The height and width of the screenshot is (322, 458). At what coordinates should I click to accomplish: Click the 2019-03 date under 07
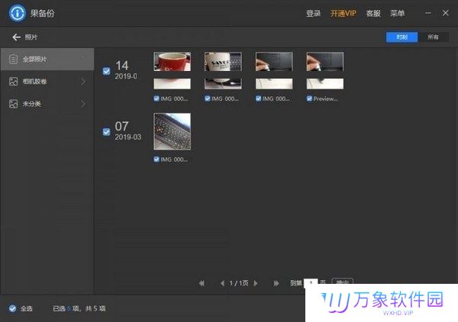click(128, 137)
